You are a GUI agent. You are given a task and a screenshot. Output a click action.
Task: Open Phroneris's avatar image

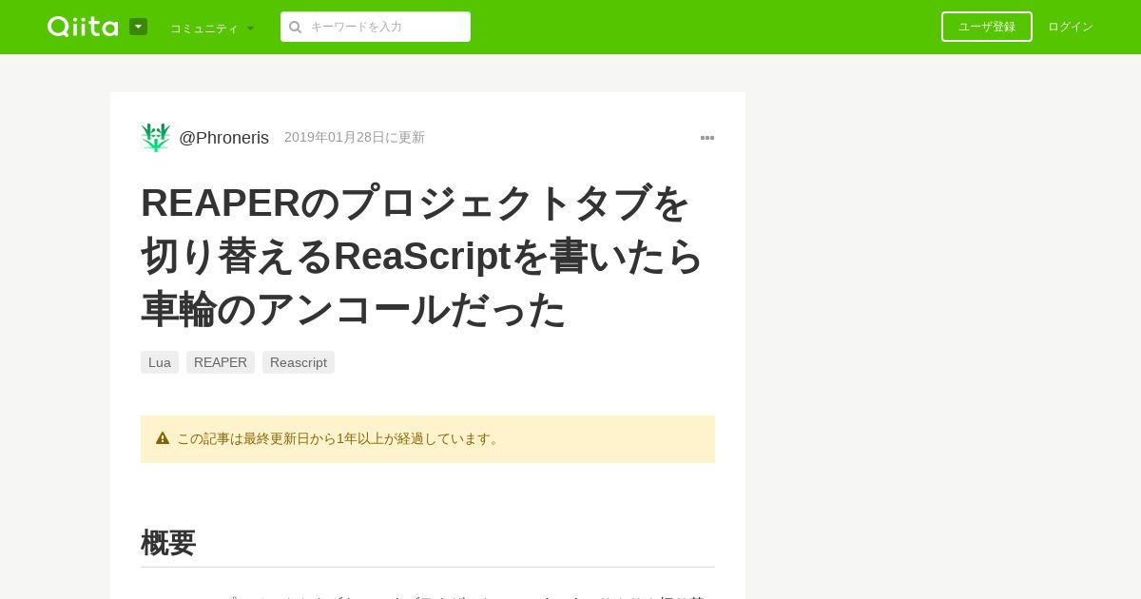tap(156, 137)
